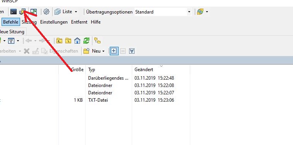Refresh the directory listing
This screenshot has height=145, width=293.
86,41
